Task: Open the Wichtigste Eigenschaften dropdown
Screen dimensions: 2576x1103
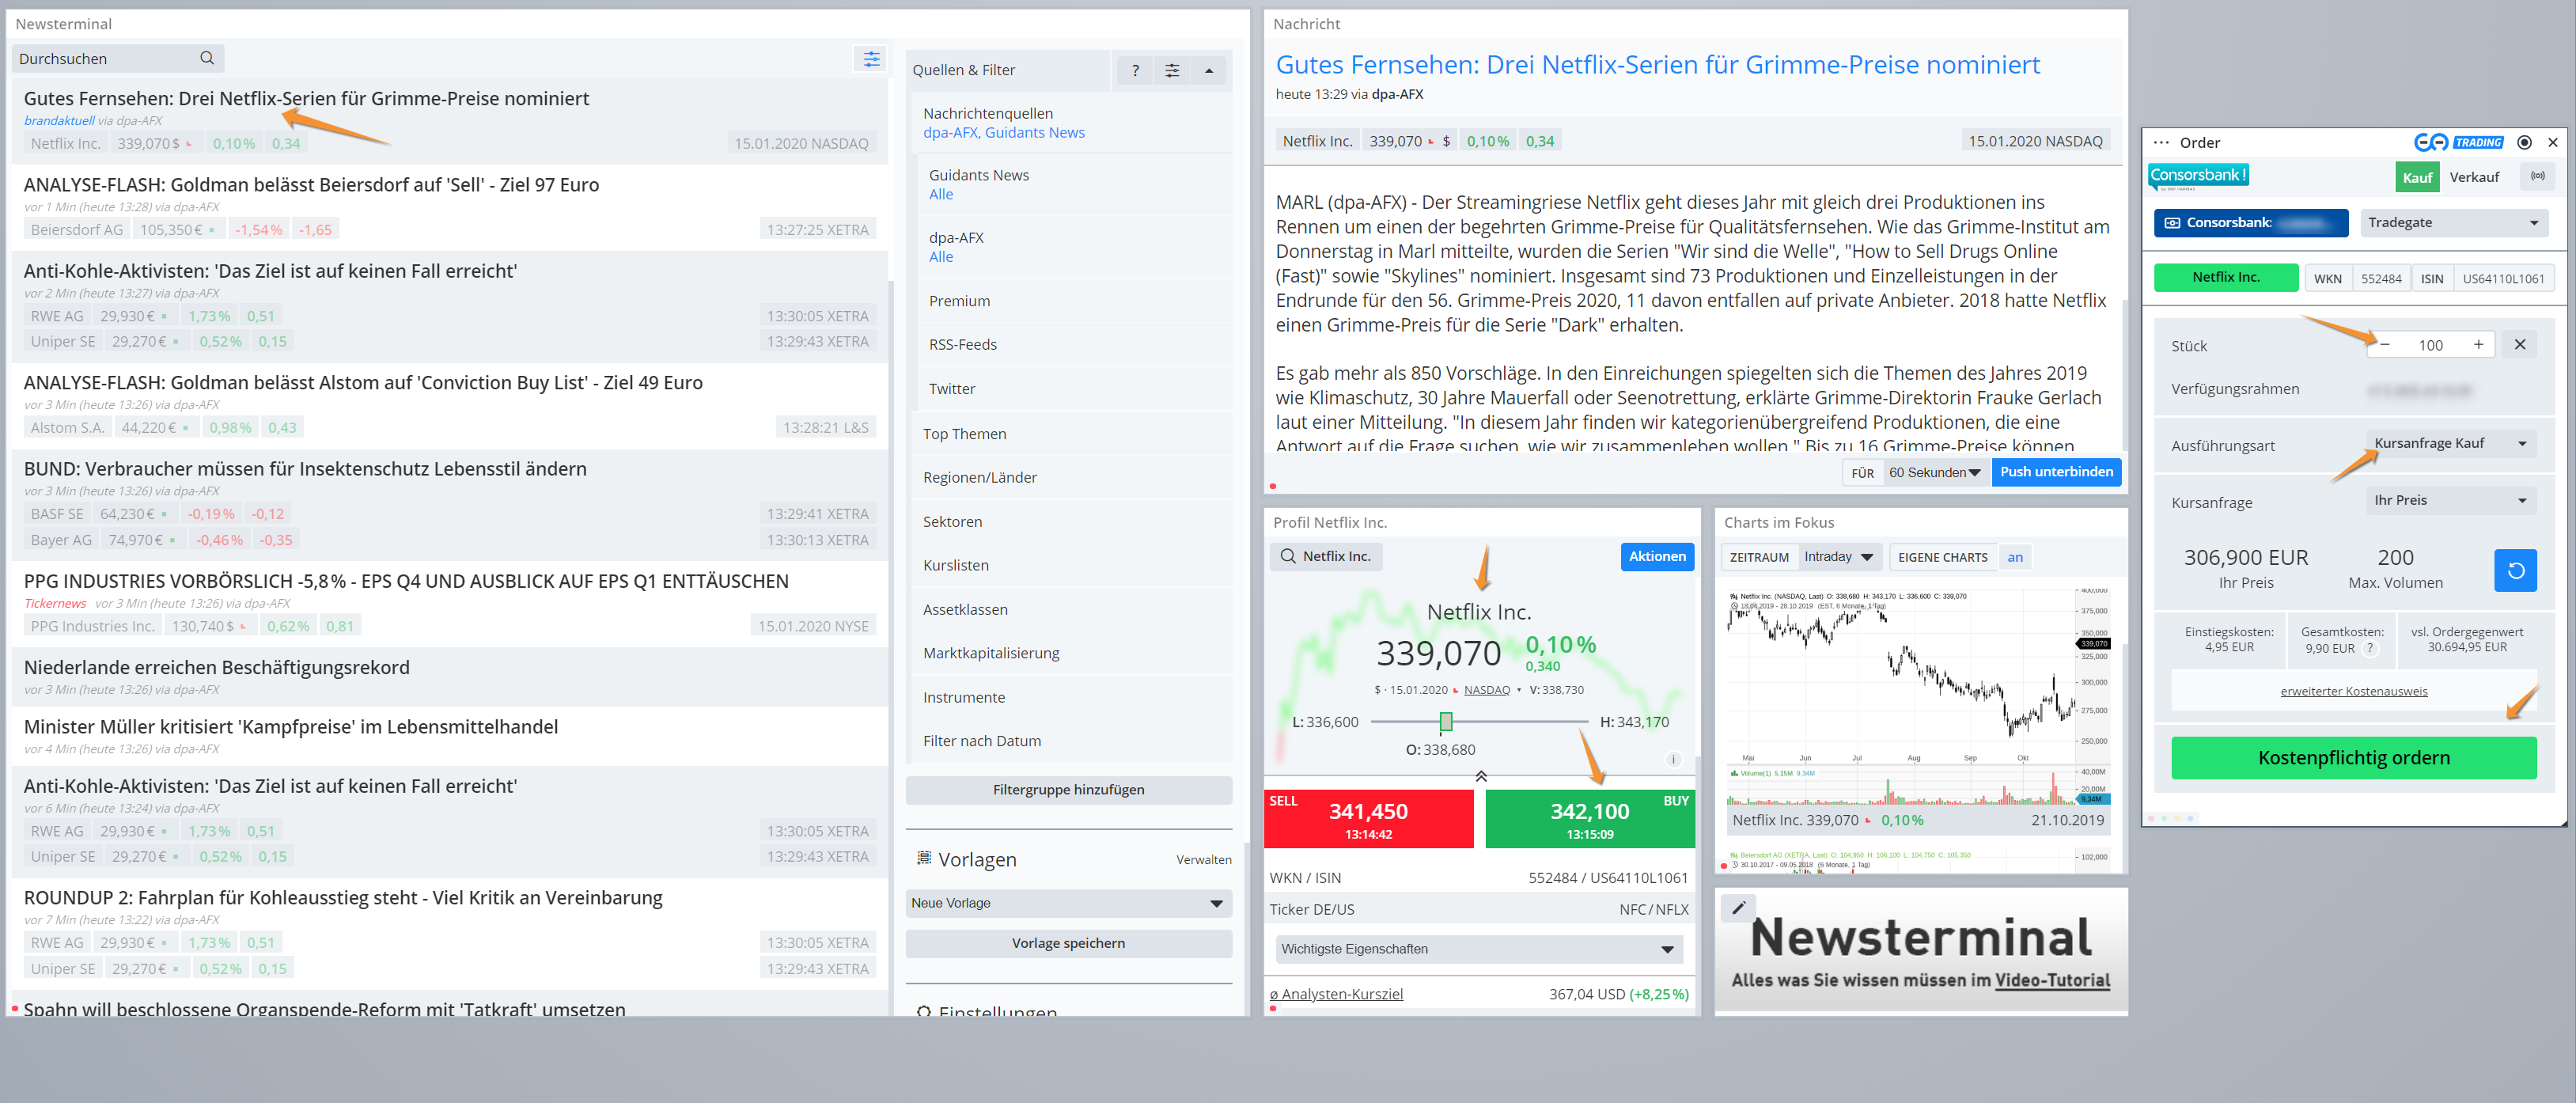Action: click(x=1478, y=948)
